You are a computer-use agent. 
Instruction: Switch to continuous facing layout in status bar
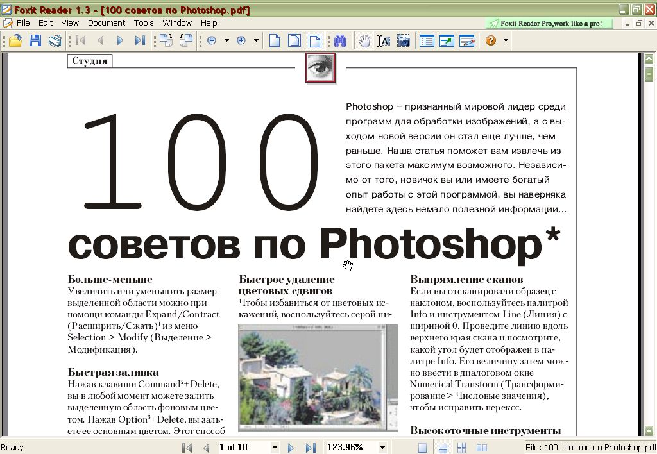point(462,448)
